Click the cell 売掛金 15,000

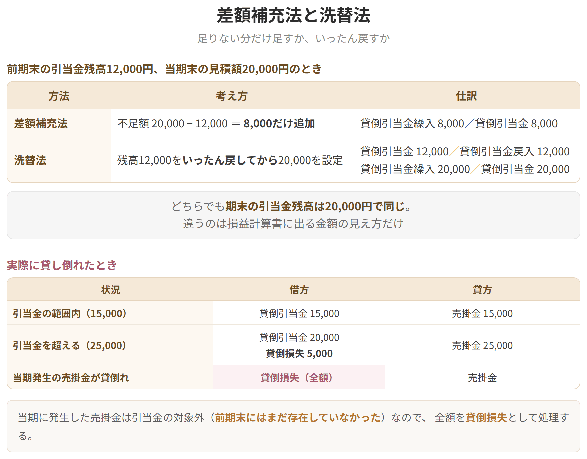(x=482, y=313)
